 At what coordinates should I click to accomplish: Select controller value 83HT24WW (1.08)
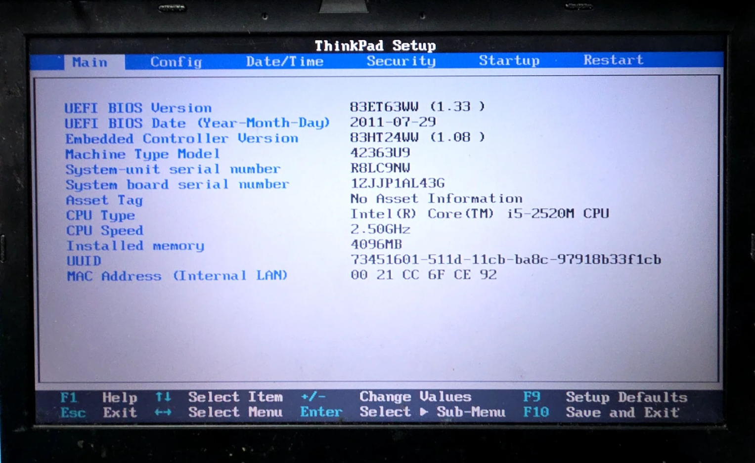[417, 137]
